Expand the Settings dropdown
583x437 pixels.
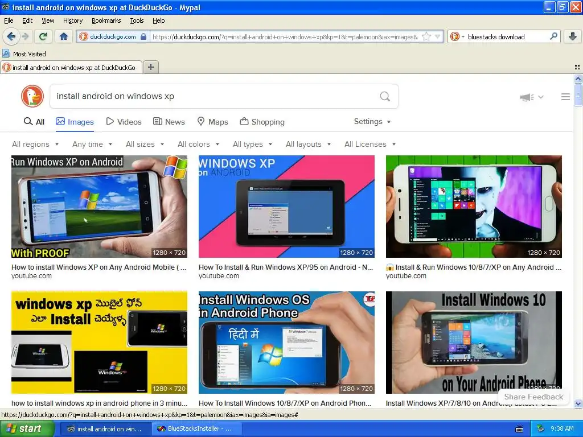[x=372, y=122]
